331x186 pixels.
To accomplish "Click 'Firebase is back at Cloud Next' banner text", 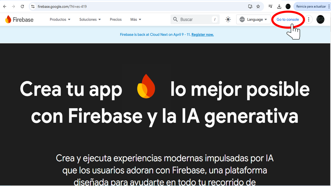I will 155,35.
